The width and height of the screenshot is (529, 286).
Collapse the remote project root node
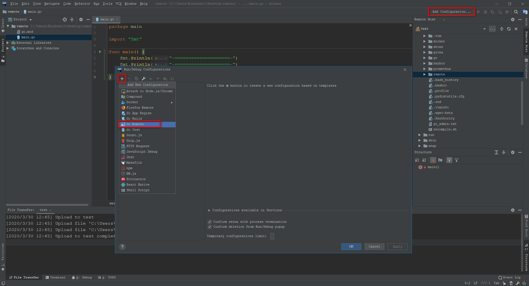pos(8,26)
